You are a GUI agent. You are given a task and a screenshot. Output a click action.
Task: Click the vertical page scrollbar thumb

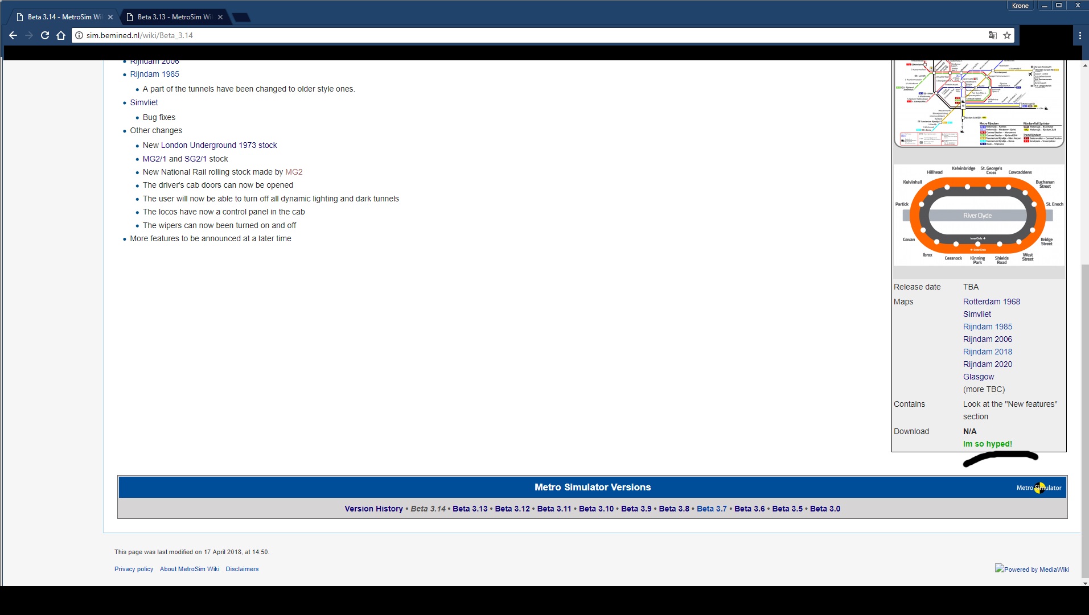[1084, 422]
